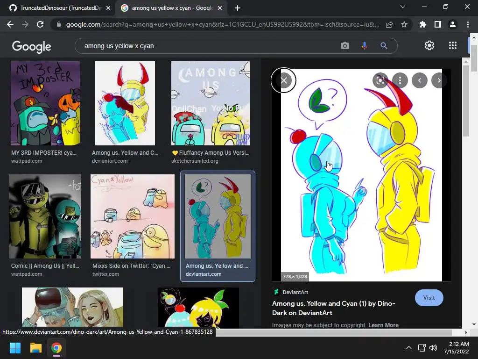Open the MY 3RD IMPOSTER thumbnail
Viewport: 478px width, 359px height.
pyautogui.click(x=45, y=103)
